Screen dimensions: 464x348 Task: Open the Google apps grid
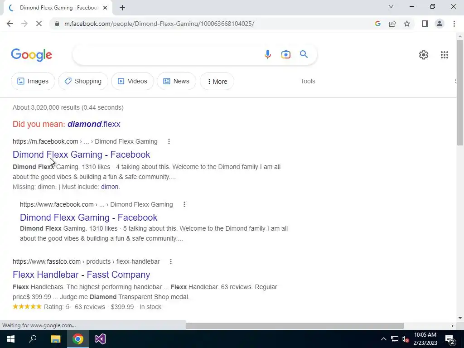[444, 55]
